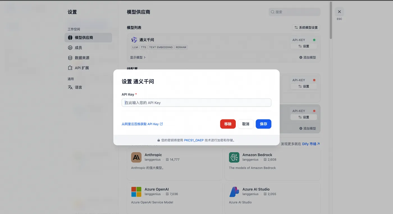The width and height of the screenshot is (393, 214).
Task: Close settings with the X above ESC
Action: click(x=339, y=12)
